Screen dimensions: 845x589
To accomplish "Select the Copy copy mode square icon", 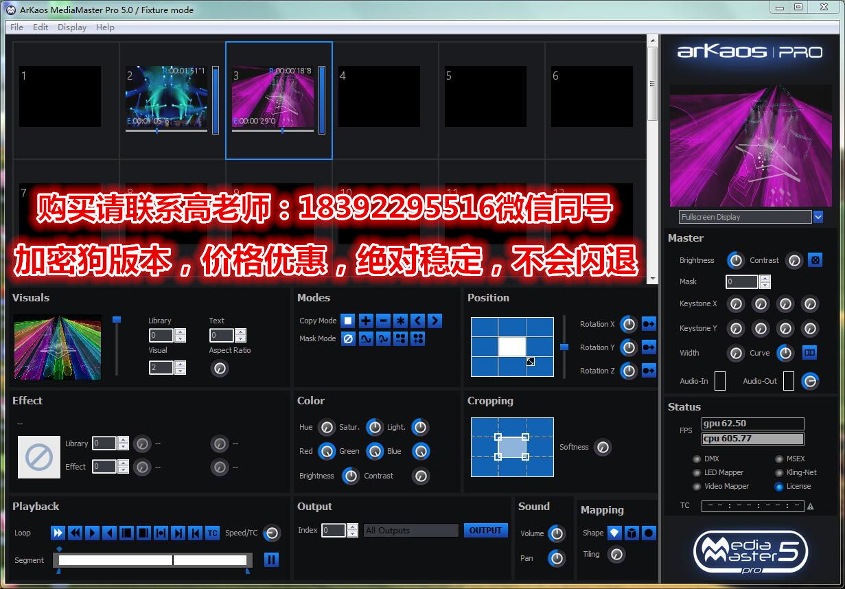I will pos(348,321).
